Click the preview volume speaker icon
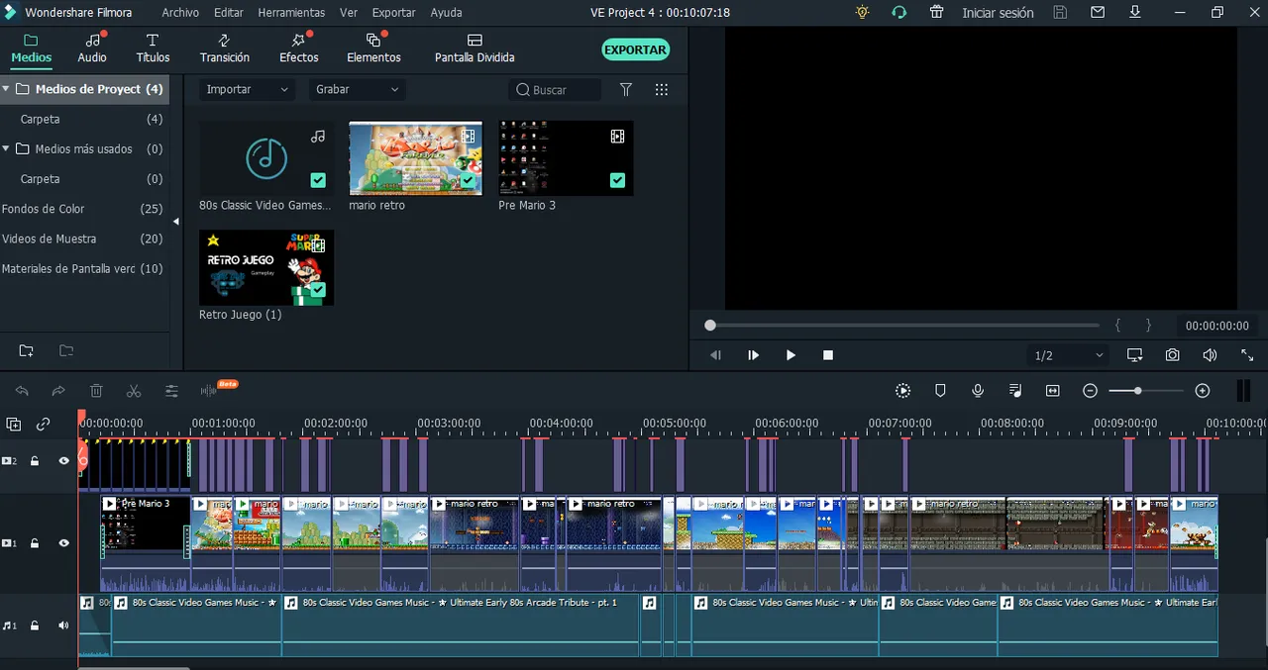This screenshot has width=1268, height=670. 1210,354
